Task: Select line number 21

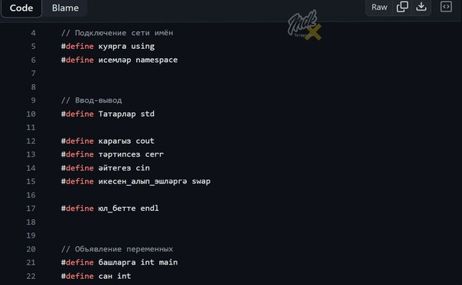Action: click(x=31, y=262)
